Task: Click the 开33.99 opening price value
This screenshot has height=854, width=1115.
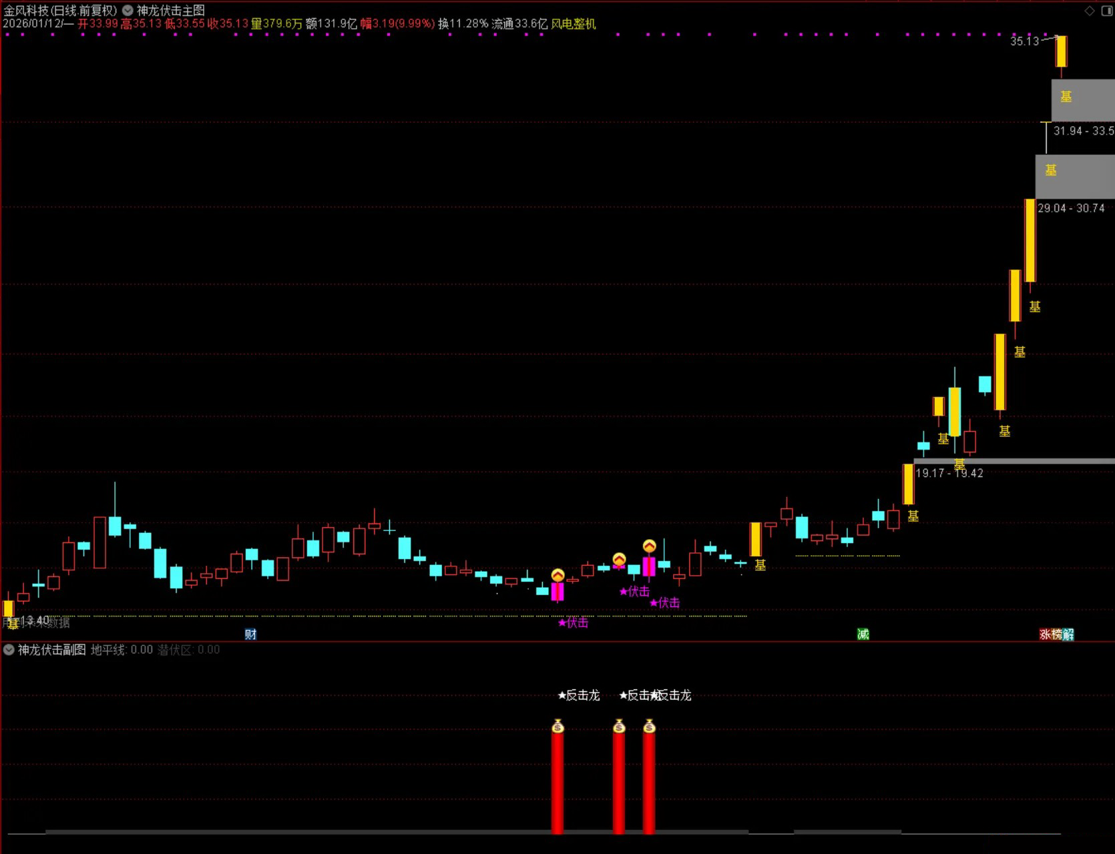Action: 97,24
